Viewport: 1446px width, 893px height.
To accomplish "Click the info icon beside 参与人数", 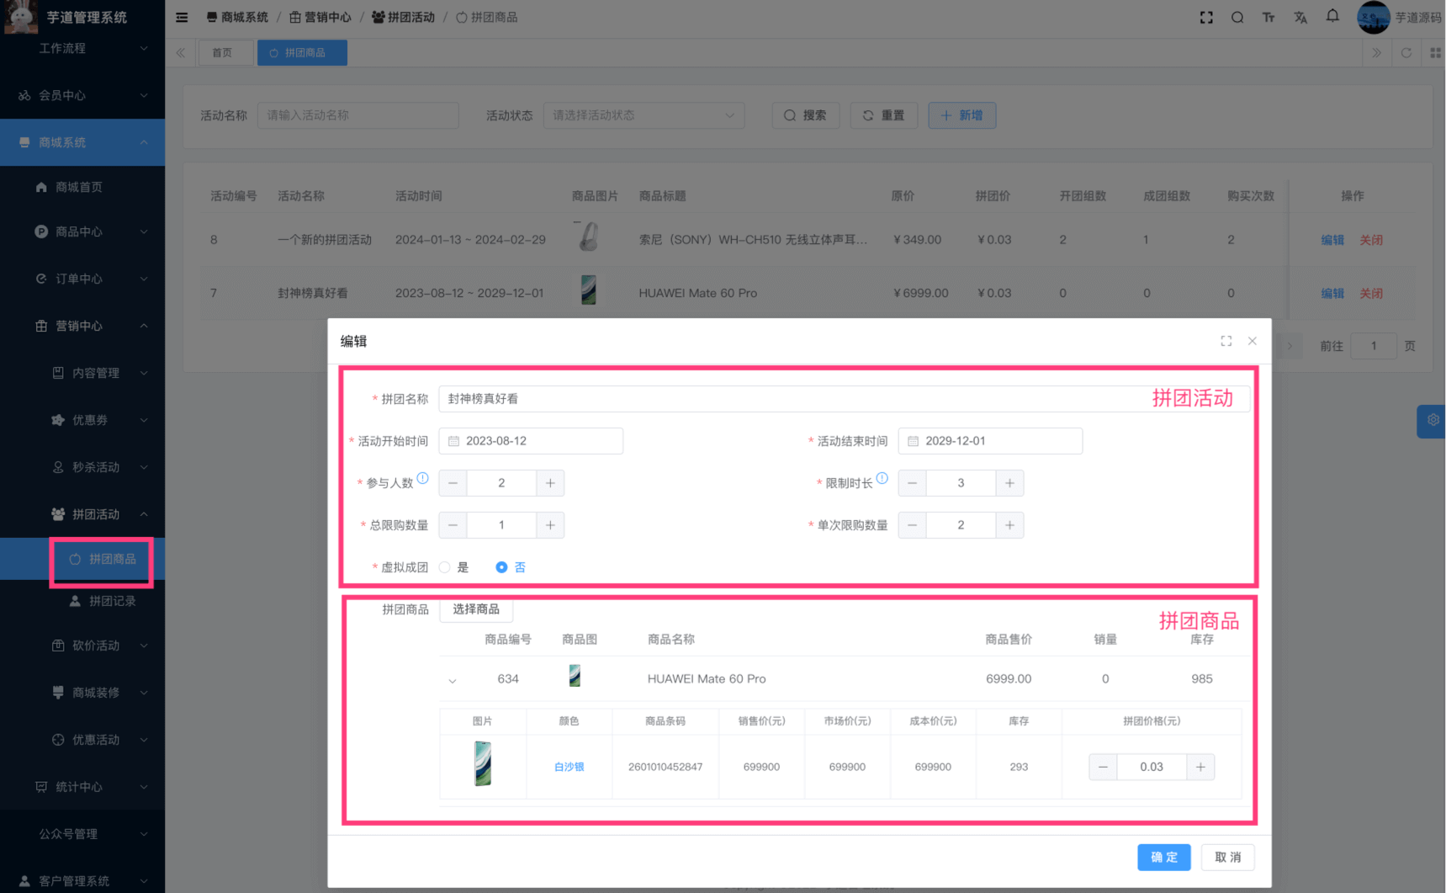I will [423, 478].
